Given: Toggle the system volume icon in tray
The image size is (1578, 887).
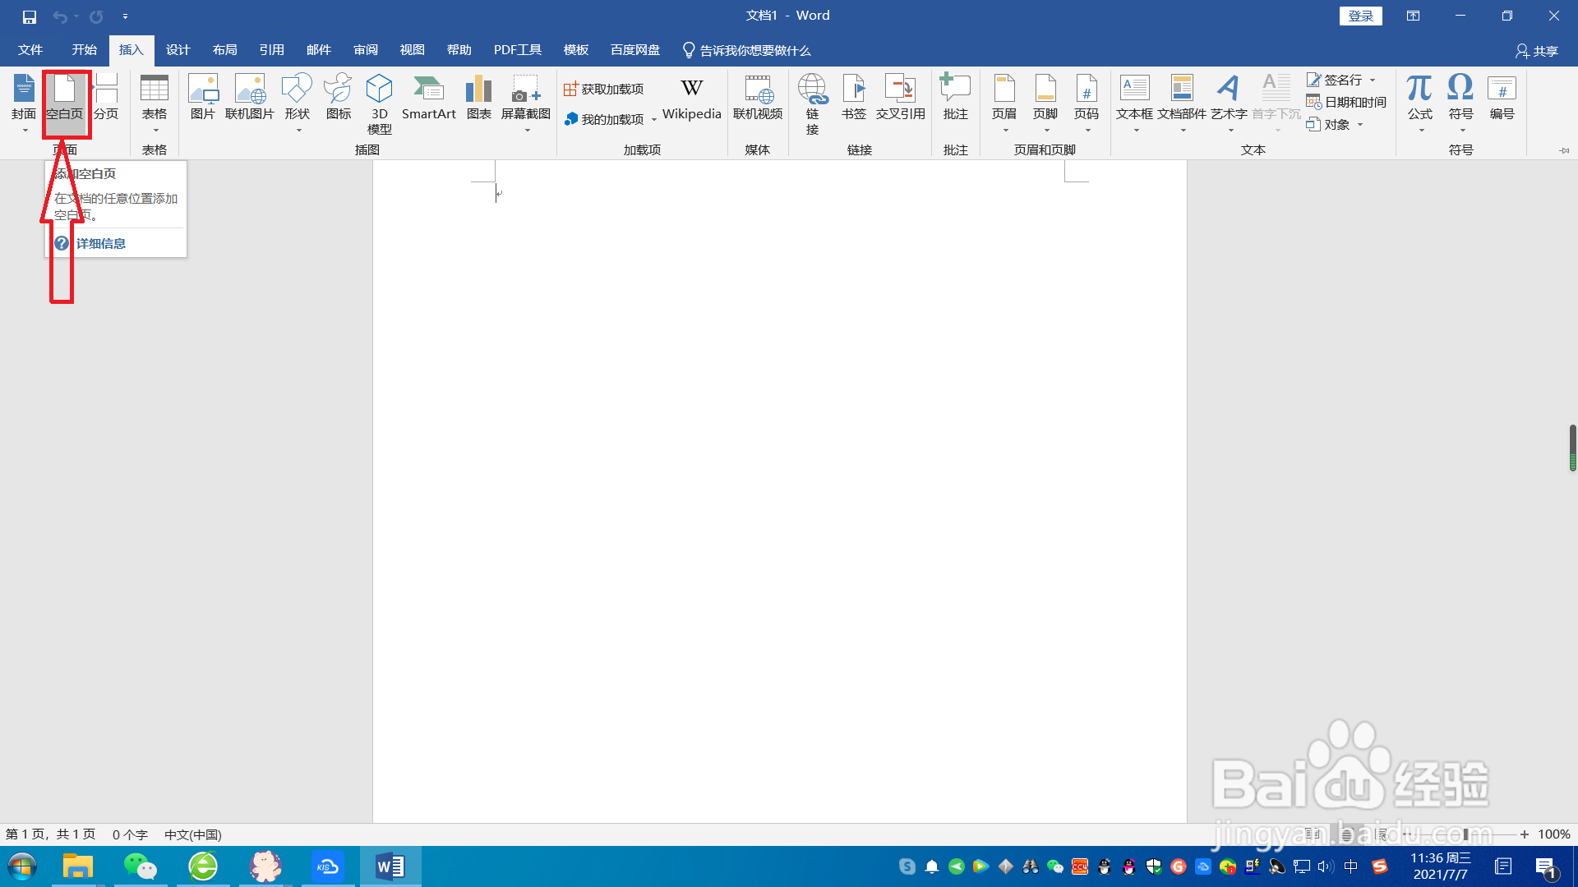Looking at the screenshot, I should click(x=1325, y=866).
